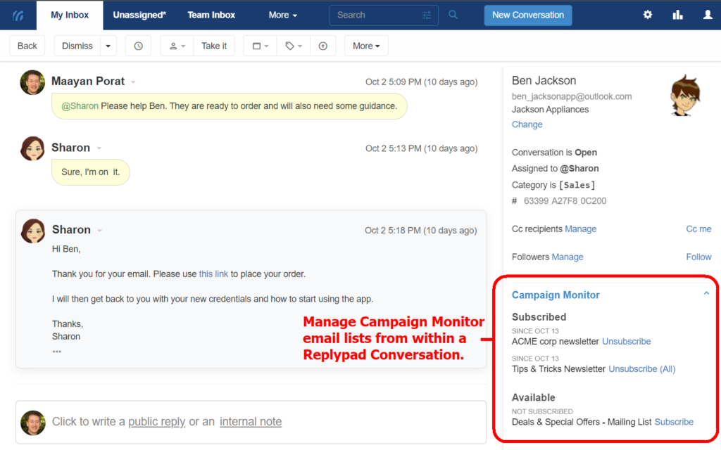
Task: Click the user profile icon top right
Action: (707, 14)
